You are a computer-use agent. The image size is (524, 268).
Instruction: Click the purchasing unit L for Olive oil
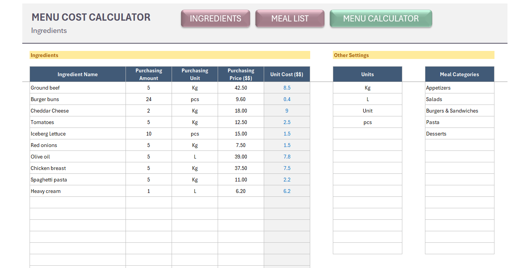[x=195, y=157]
